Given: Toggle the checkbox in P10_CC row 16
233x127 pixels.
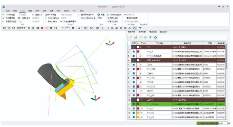Looking at the screenshot, I should coord(133,113).
